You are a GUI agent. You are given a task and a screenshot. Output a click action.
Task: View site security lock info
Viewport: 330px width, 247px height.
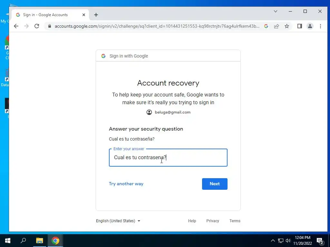[x=50, y=26]
